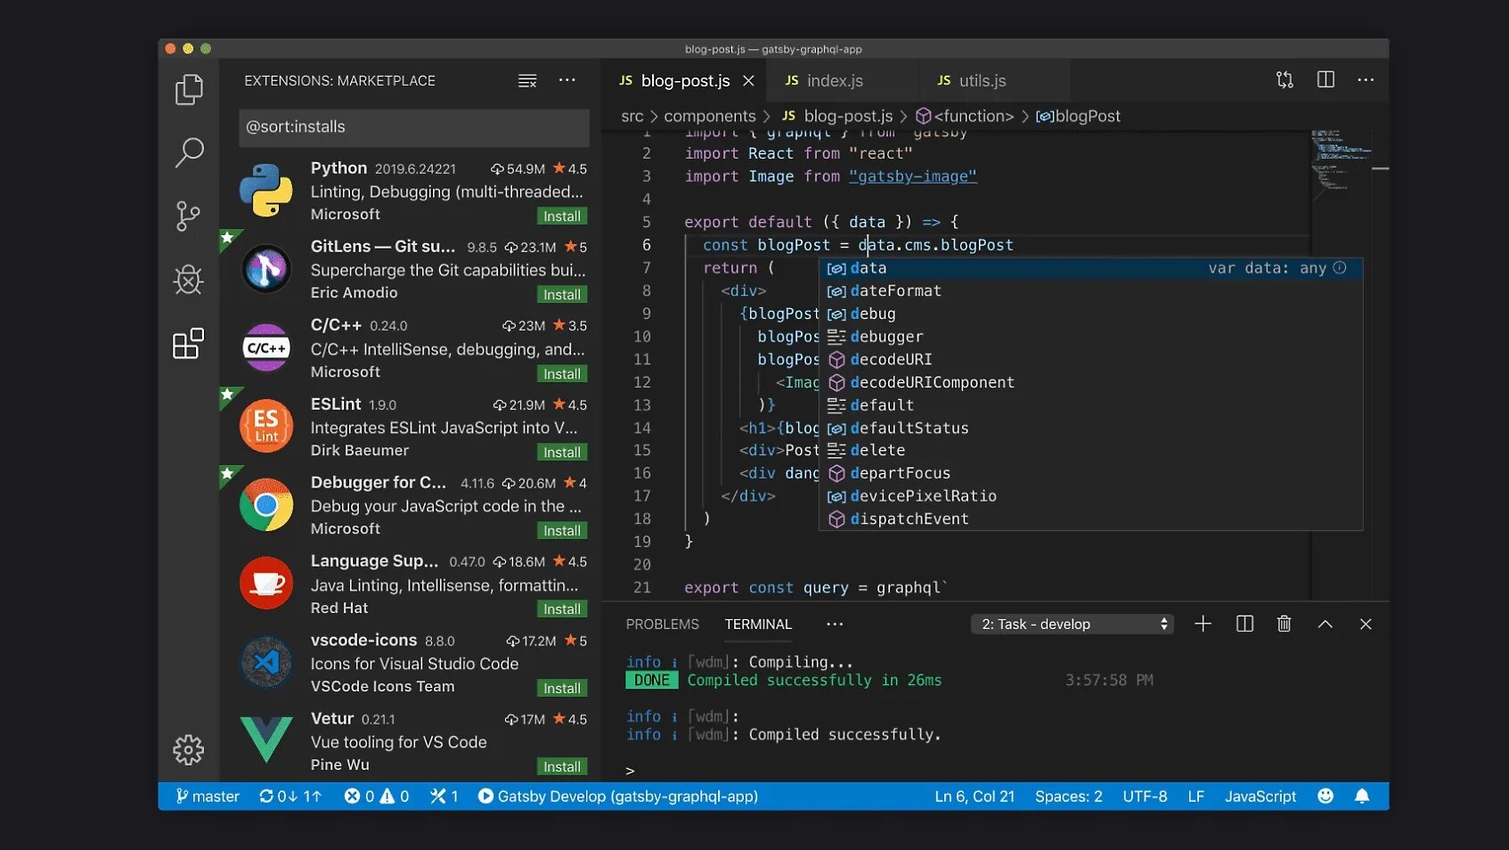Screen dimensions: 1509x850
Task: Open editor more actions ellipsis
Action: pyautogui.click(x=1366, y=80)
